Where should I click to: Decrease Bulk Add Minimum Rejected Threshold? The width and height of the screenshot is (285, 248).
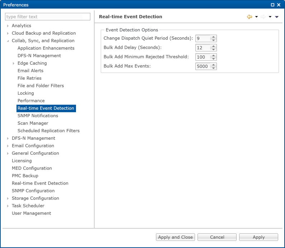point(214,59)
